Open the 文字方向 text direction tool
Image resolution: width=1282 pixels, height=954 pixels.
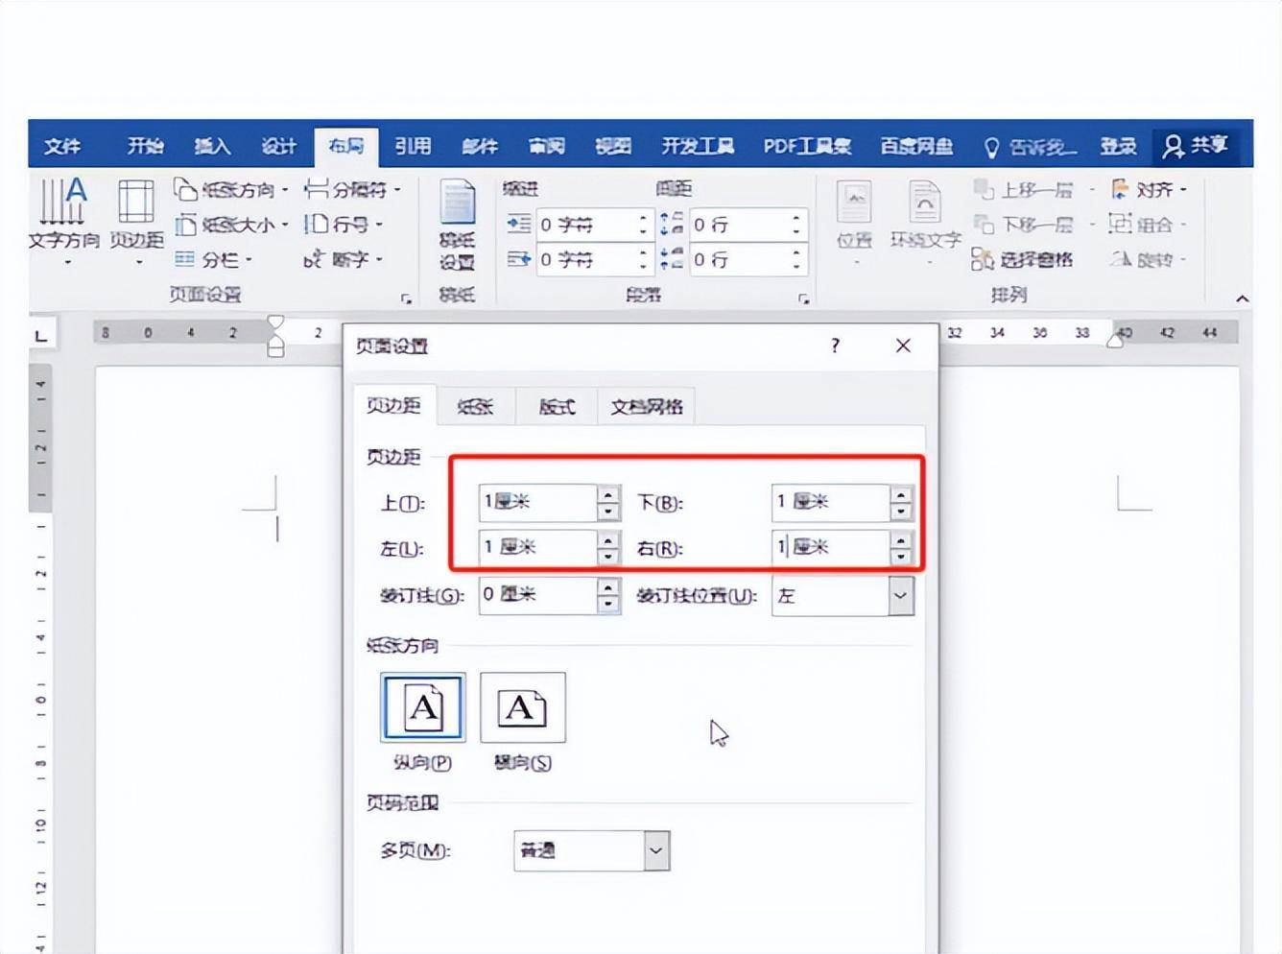click(x=63, y=223)
